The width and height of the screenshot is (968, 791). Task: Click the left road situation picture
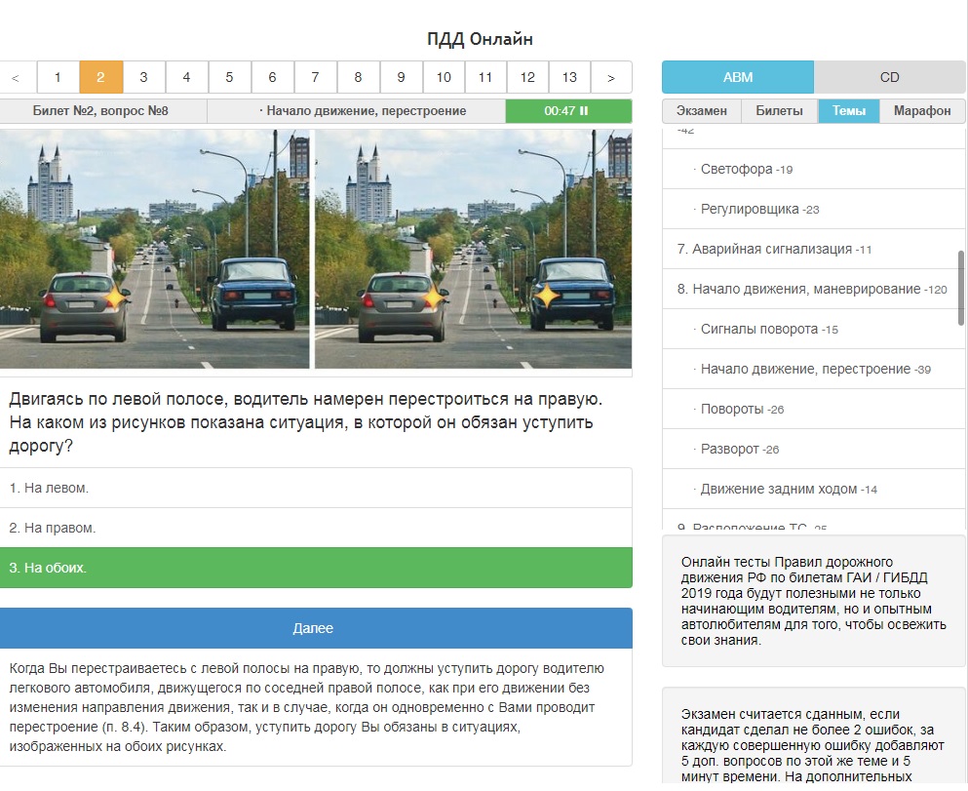click(x=154, y=249)
